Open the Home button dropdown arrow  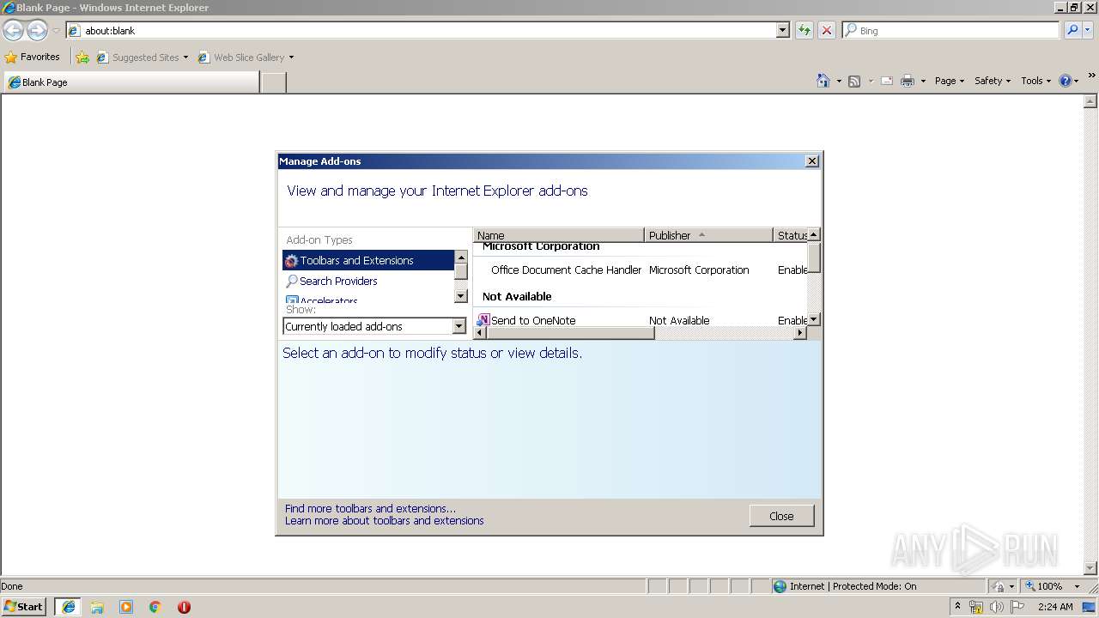tap(838, 81)
